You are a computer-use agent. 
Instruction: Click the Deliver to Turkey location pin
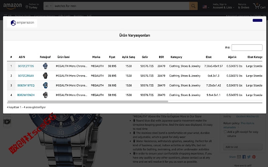27,7
